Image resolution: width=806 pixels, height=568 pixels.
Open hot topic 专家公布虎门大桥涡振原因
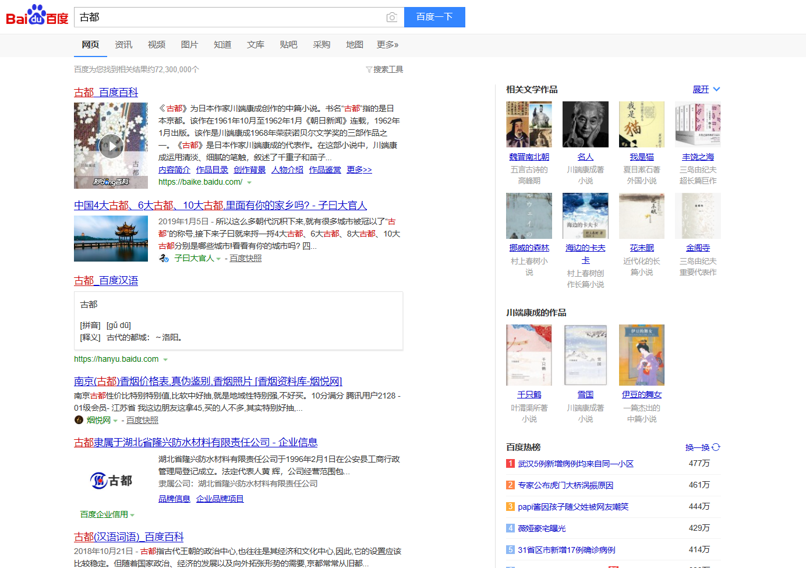click(565, 485)
